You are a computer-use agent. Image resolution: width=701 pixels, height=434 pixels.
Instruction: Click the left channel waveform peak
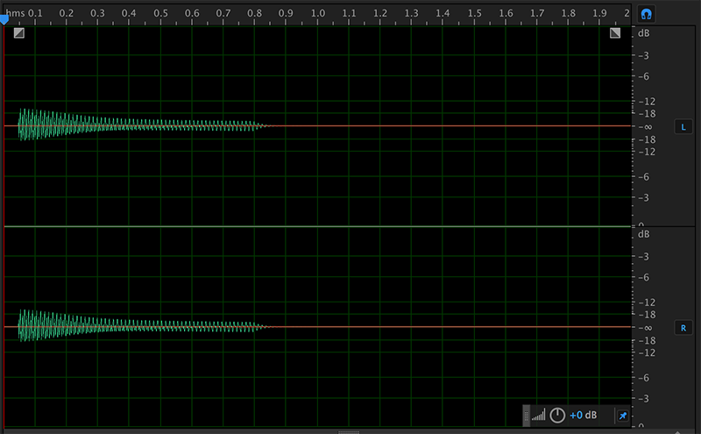coord(24,124)
